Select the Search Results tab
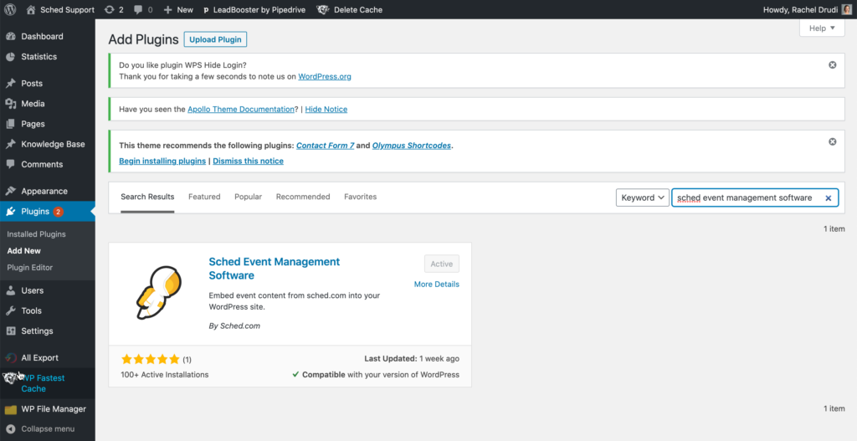The image size is (857, 441). point(147,197)
